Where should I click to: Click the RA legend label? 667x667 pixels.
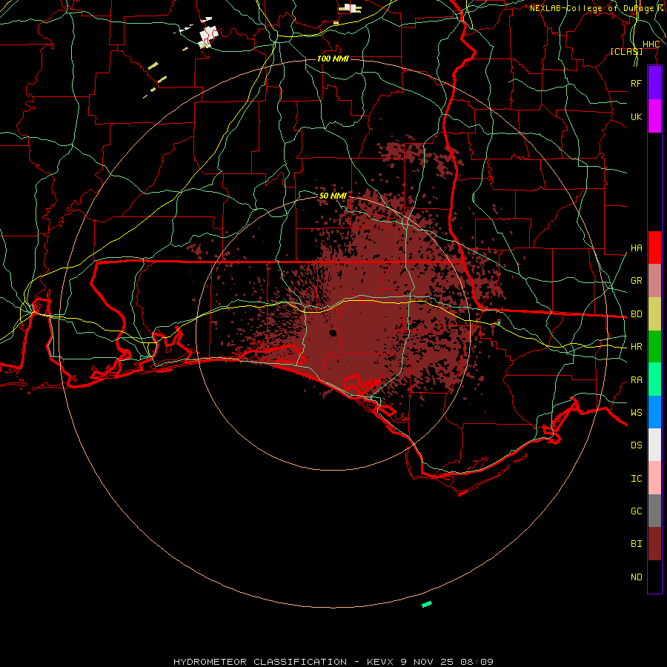[636, 380]
